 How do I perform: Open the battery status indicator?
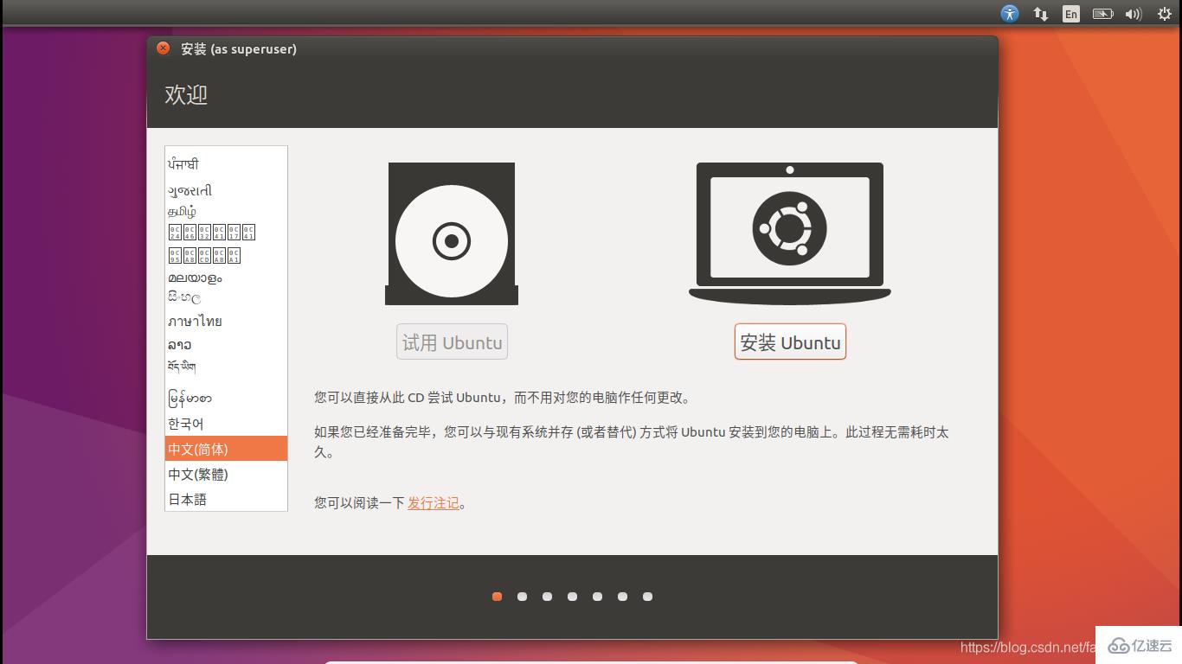[1102, 14]
